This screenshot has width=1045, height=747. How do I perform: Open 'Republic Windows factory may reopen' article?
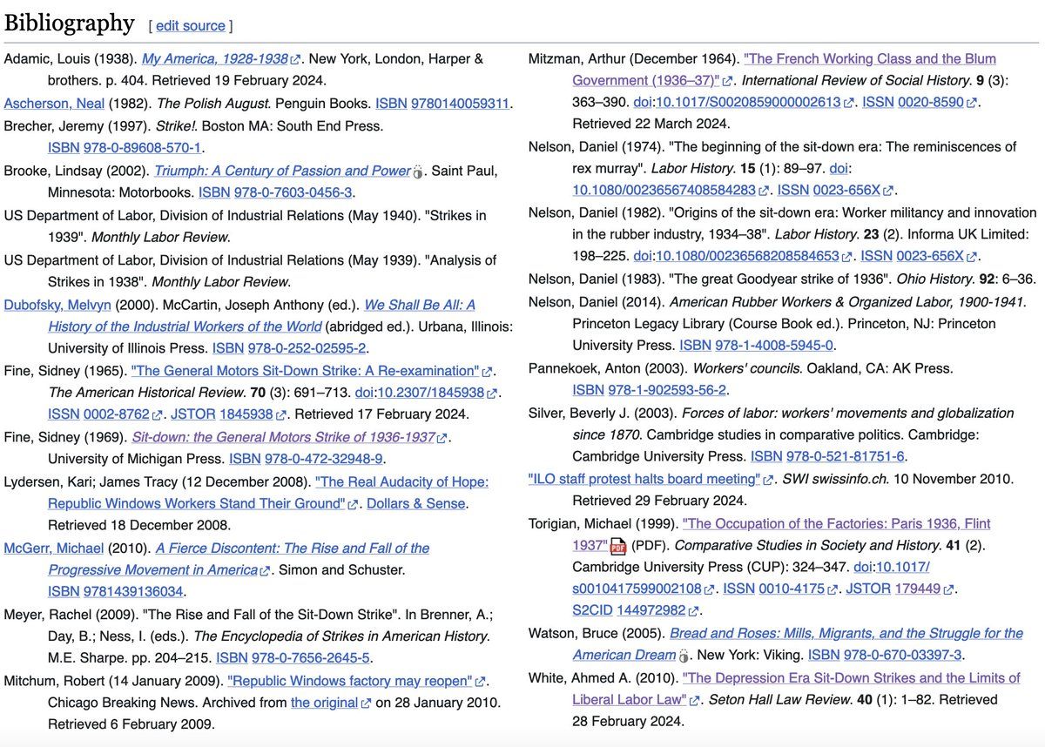349,681
